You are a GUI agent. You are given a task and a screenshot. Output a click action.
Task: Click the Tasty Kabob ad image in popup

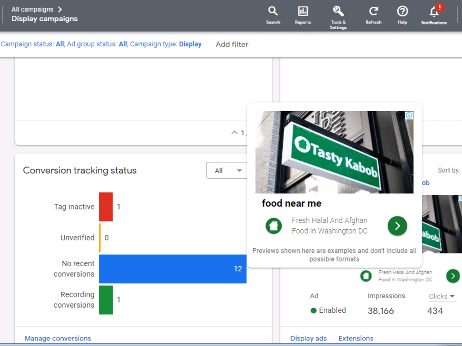click(x=334, y=152)
